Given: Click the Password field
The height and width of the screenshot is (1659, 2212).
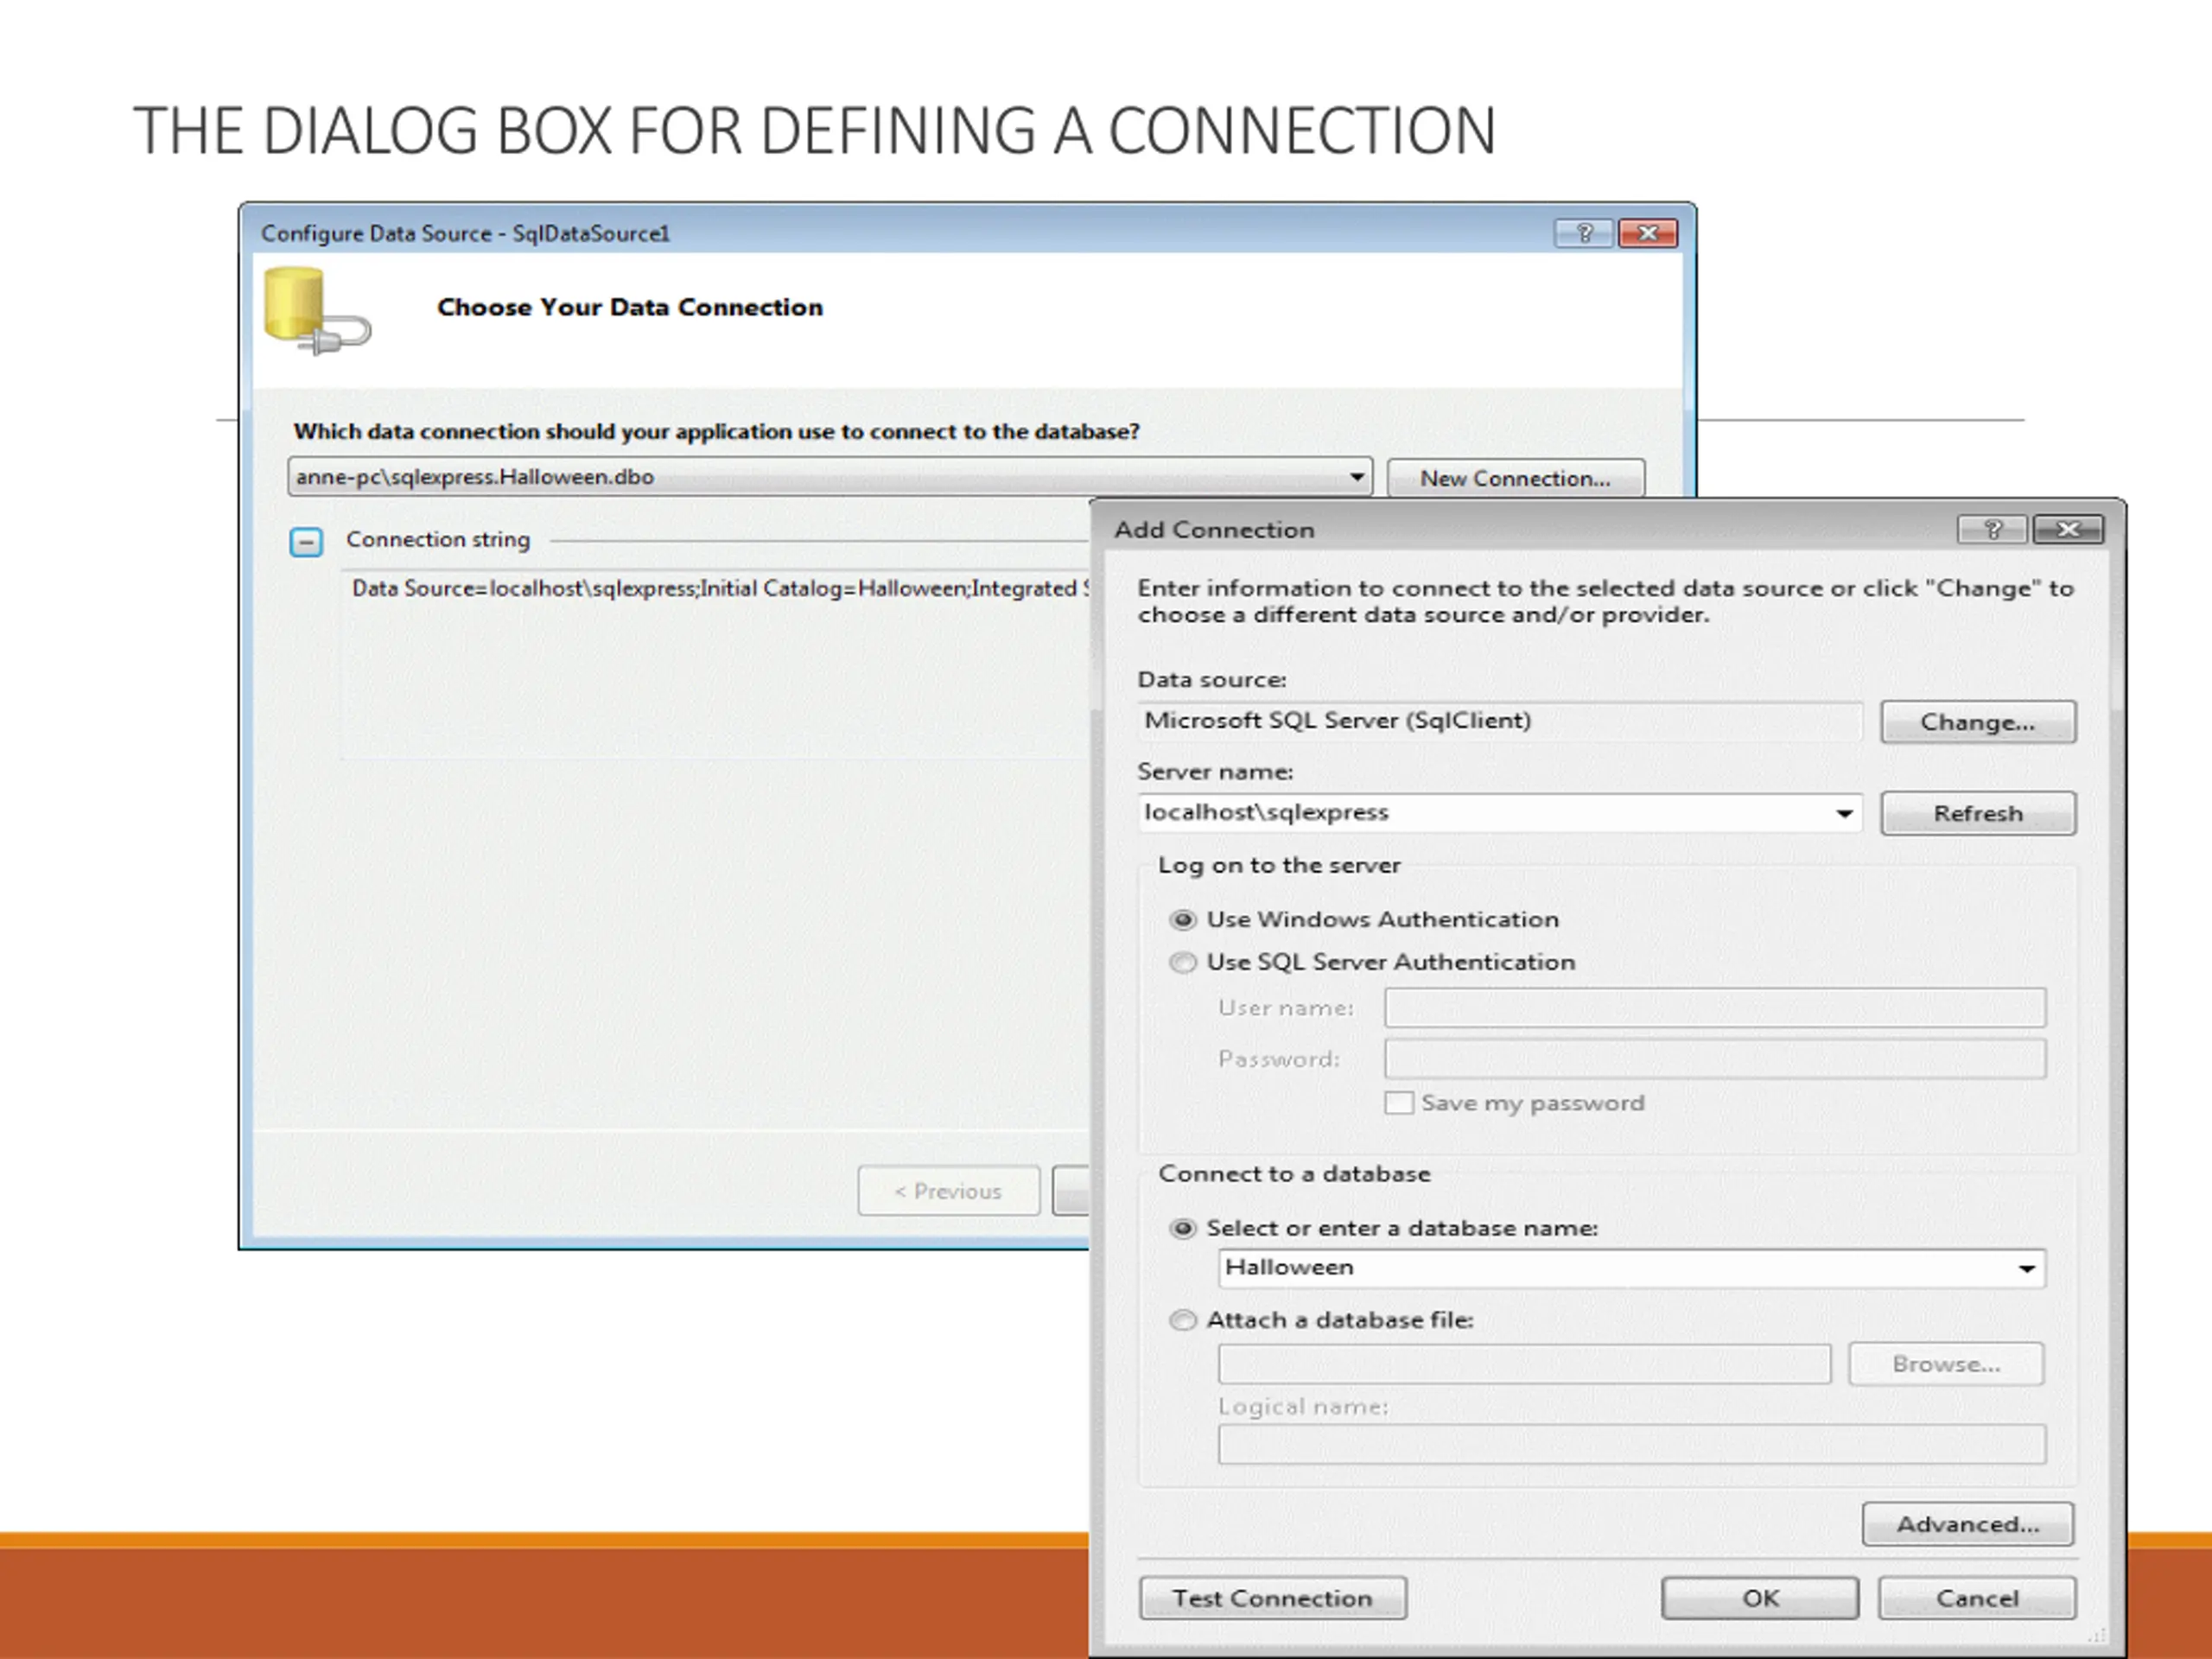Looking at the screenshot, I should point(1715,1058).
